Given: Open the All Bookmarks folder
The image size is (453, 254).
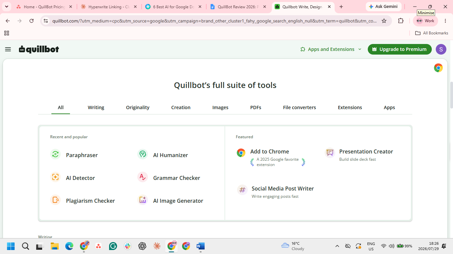Looking at the screenshot, I should pos(431,33).
